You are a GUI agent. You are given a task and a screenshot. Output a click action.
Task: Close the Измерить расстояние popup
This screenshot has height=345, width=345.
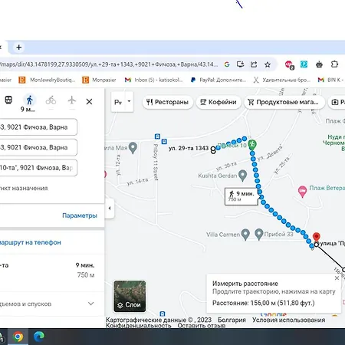337,278
